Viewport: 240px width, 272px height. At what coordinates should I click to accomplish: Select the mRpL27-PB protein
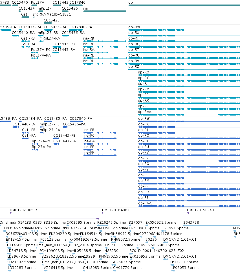point(41,127)
